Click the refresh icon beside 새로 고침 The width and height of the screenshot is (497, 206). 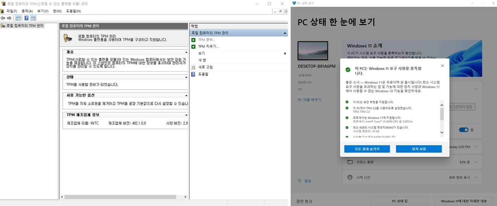pyautogui.click(x=193, y=67)
